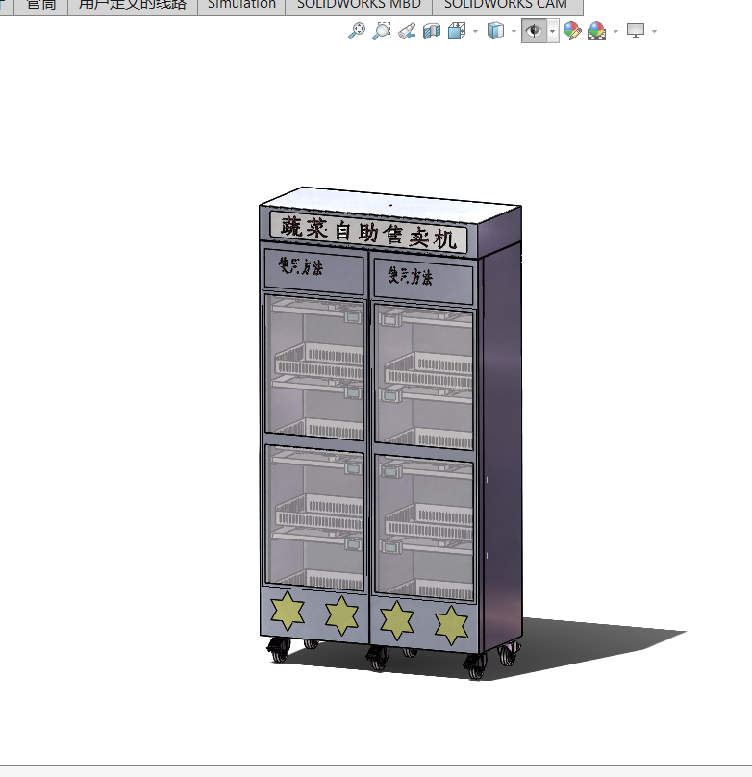Select the white top panel of the cabinet

[389, 203]
